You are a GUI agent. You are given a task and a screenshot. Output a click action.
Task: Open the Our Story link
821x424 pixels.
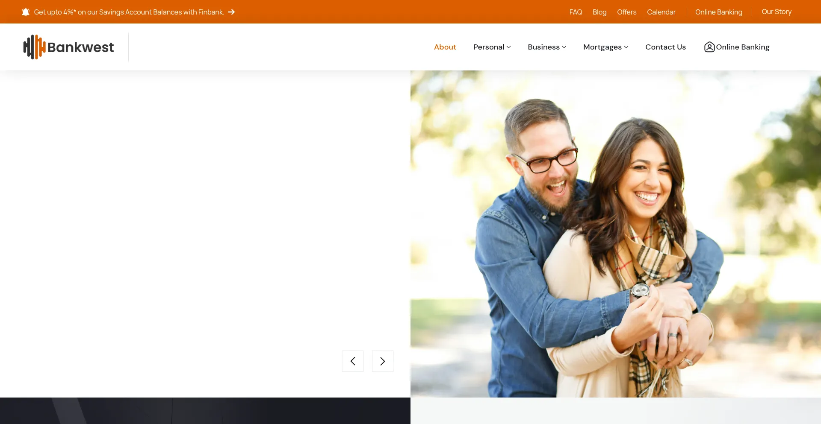[776, 12]
